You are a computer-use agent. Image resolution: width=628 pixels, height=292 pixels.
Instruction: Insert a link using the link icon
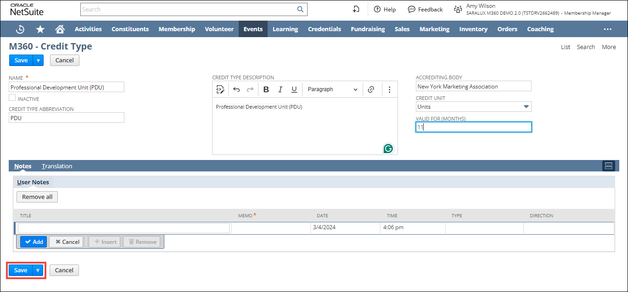pos(371,89)
